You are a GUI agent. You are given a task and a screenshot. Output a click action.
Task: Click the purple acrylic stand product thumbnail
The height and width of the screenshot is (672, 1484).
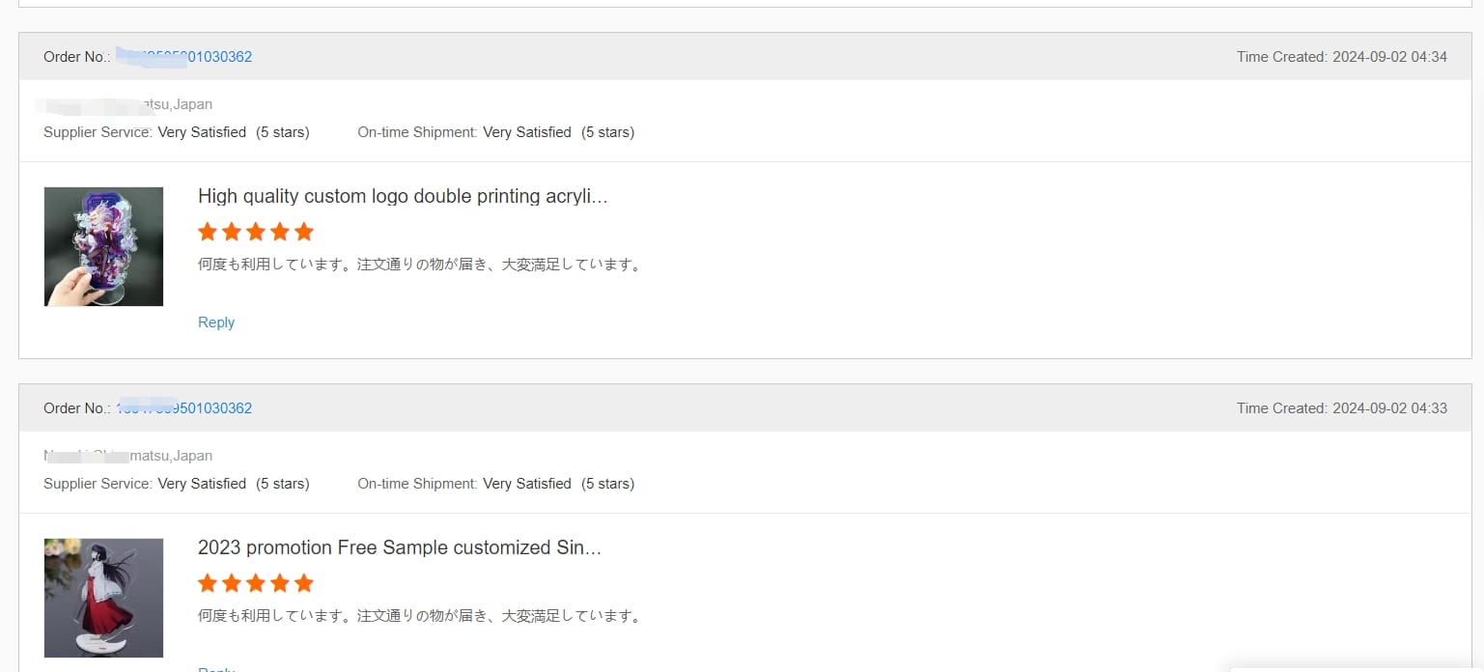[103, 246]
